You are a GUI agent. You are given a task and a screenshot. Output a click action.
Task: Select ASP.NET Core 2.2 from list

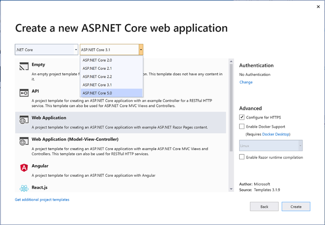click(x=111, y=77)
